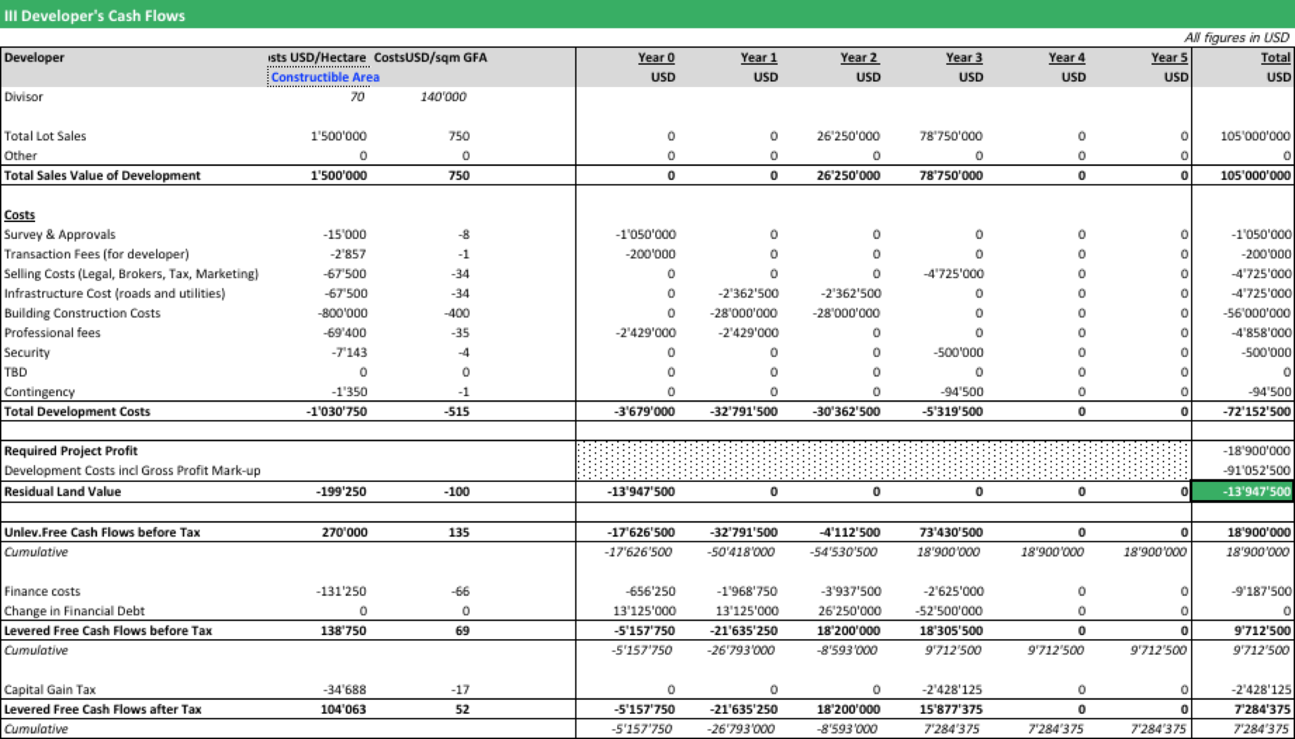The image size is (1295, 739).
Task: Click the 'Year 5' column header
Action: (x=1169, y=57)
